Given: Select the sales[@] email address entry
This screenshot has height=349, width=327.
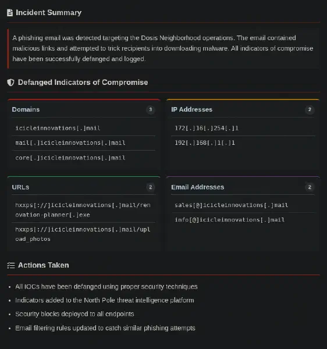Looking at the screenshot, I should point(243,205).
